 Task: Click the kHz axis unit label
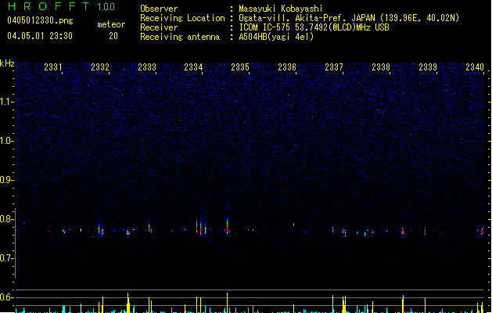tap(7, 63)
